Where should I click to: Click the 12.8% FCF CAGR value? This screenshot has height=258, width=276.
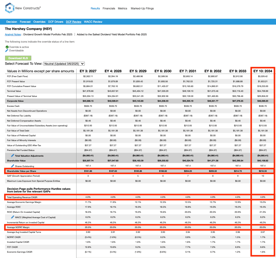pos(88,247)
